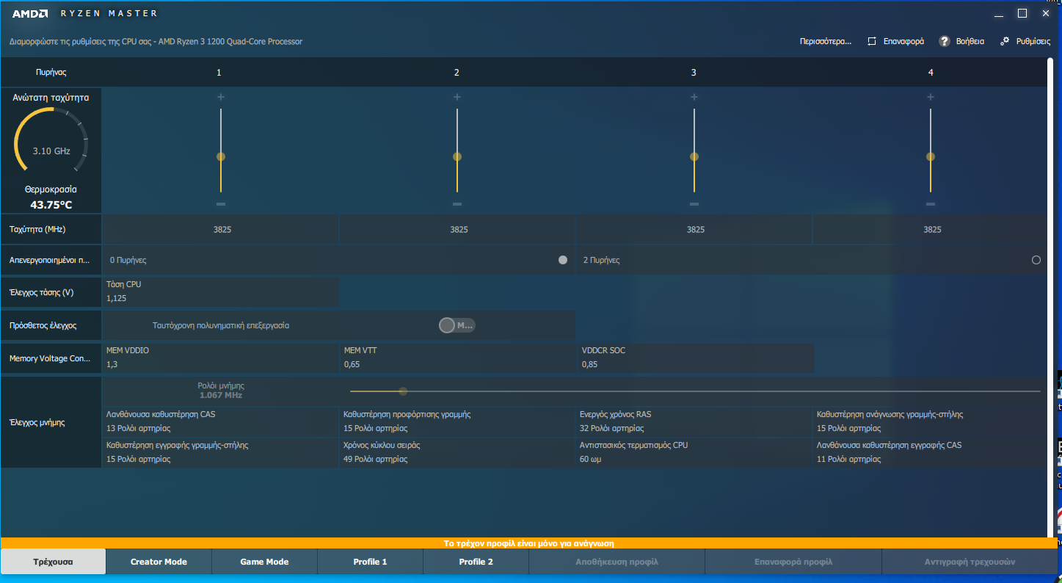This screenshot has width=1062, height=583.
Task: Click the Καθυστέρηση εγγραφής γραμμής-στήλης field
Action: click(x=220, y=452)
